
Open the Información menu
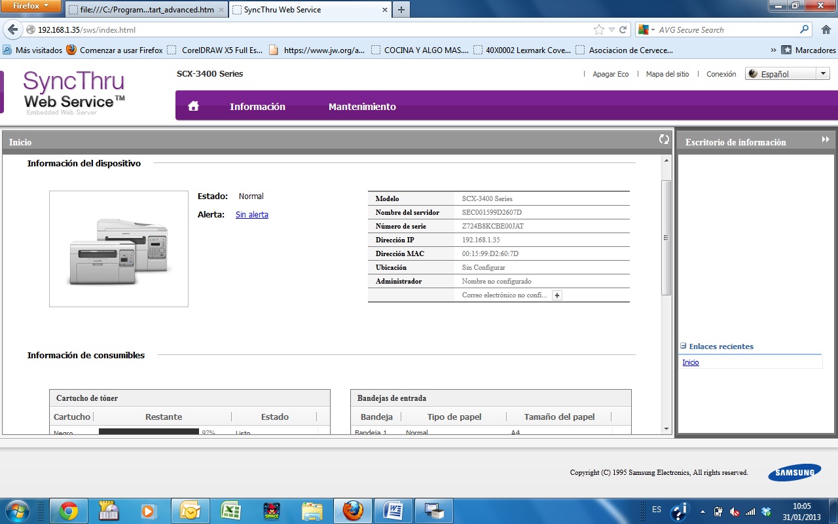click(x=257, y=106)
